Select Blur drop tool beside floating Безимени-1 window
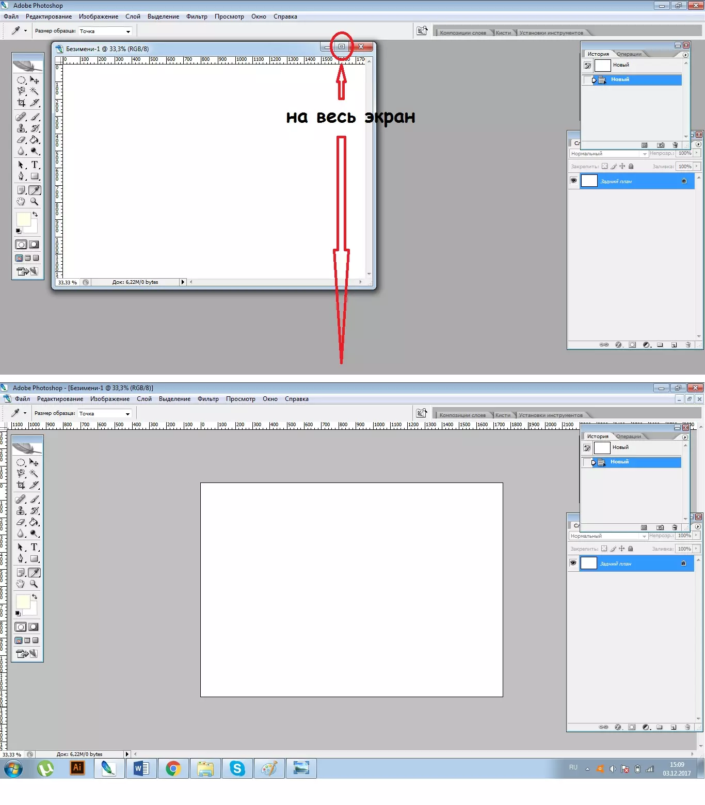Screen dimensions: 705x805 click(21, 151)
